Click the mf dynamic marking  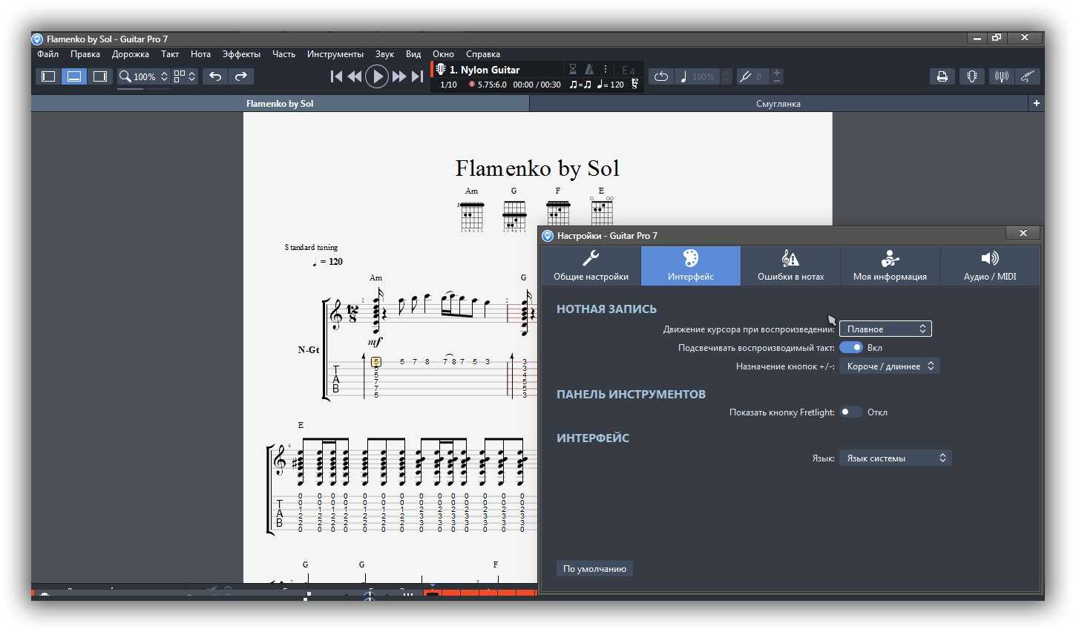pos(375,342)
